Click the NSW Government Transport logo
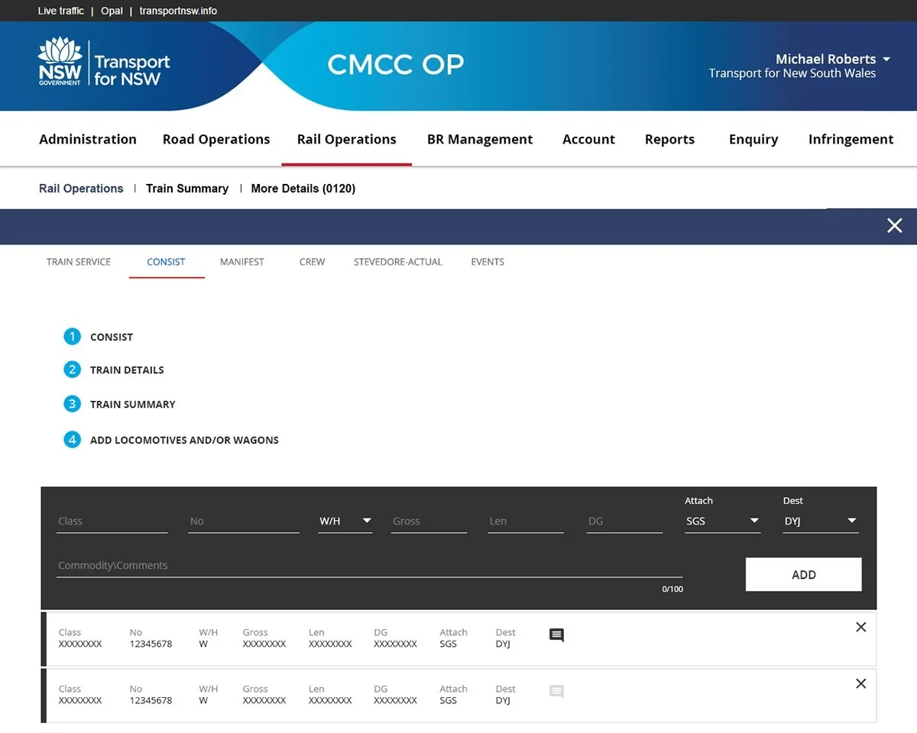Screen dimensions: 917x733 click(104, 63)
